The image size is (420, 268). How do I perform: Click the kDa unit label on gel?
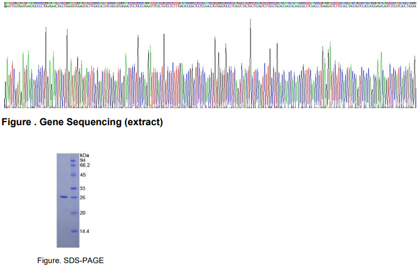click(x=84, y=156)
